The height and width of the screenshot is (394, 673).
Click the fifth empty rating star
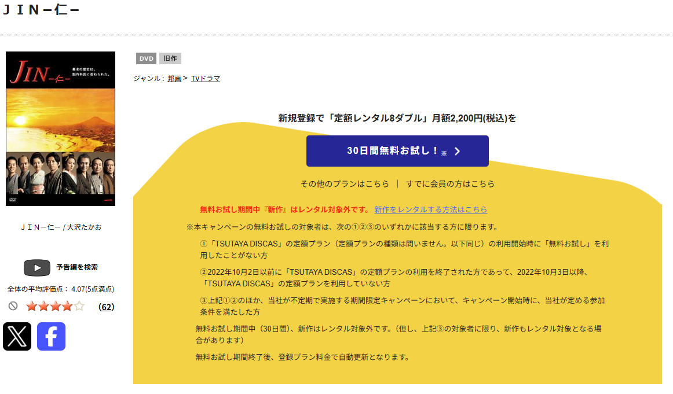click(x=79, y=306)
